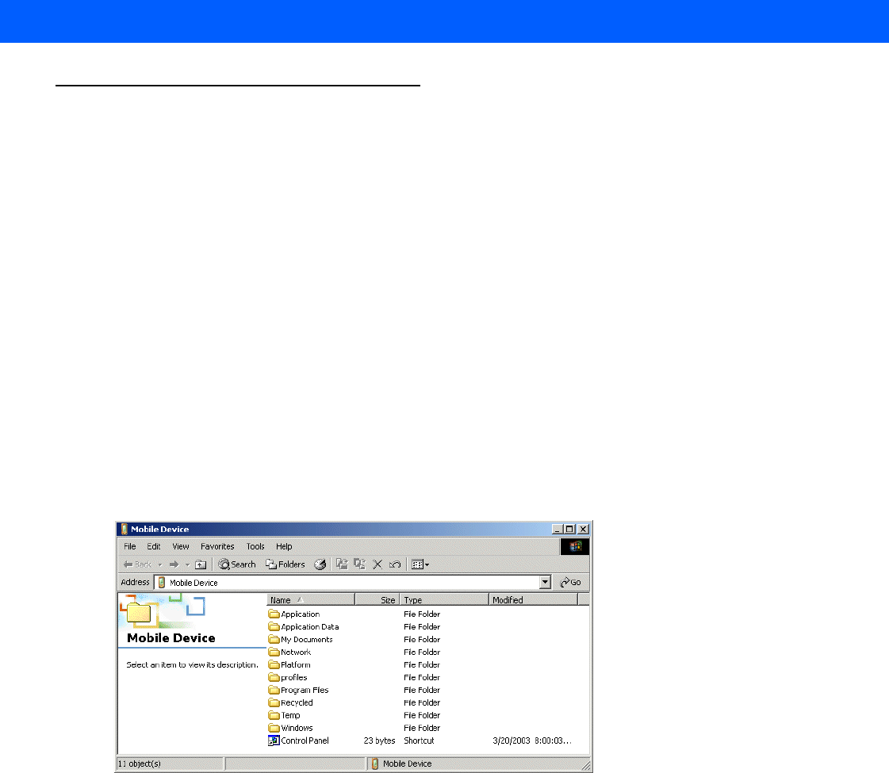The image size is (889, 773).
Task: Sort by the Size column header
Action: point(377,600)
